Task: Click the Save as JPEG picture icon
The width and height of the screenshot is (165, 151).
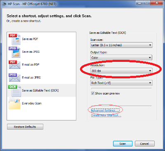Action: pyautogui.click(x=14, y=52)
